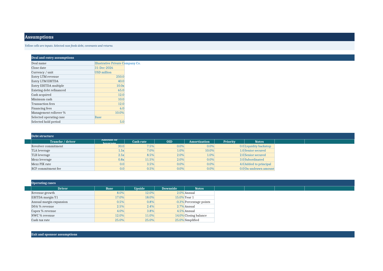Select the TLA amortization 10.0% cell

pyautogui.click(x=199, y=150)
